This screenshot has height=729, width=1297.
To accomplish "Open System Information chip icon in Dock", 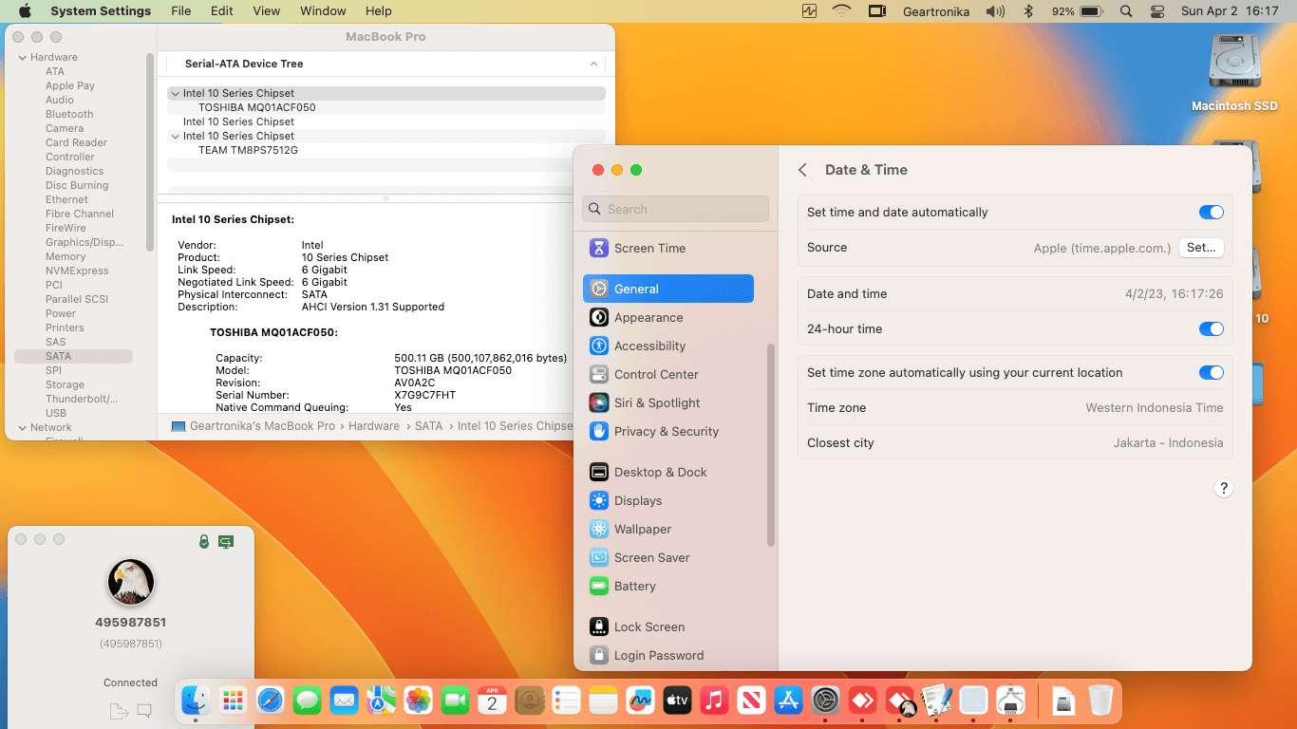I will [x=1011, y=701].
